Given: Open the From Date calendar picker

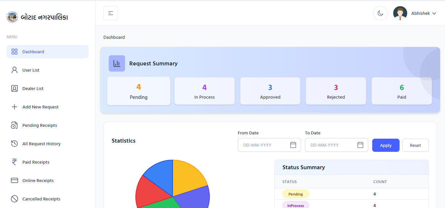Looking at the screenshot, I should [x=293, y=145].
